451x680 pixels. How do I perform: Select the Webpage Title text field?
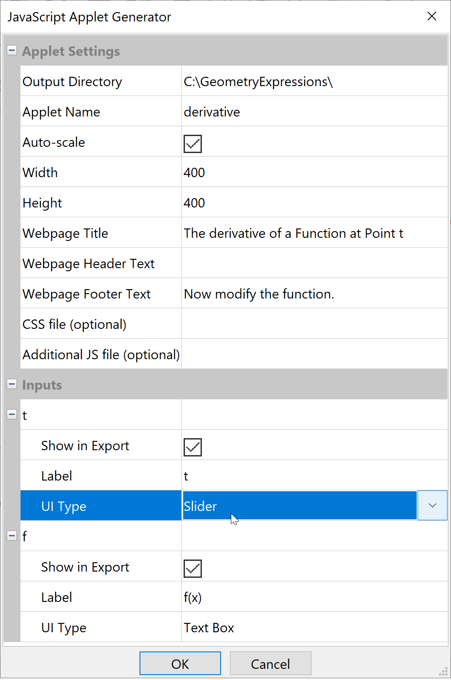[x=312, y=232]
